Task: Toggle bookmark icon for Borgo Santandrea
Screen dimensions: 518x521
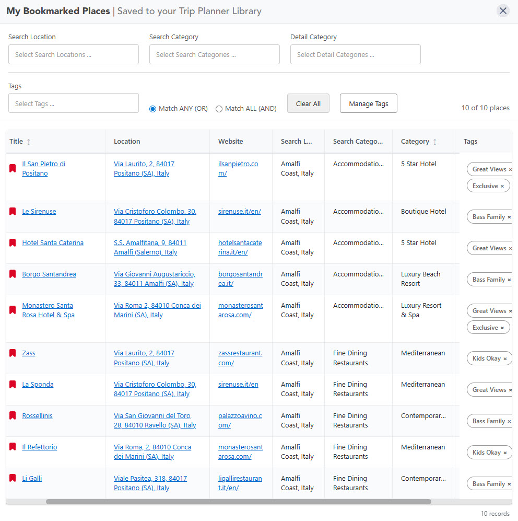Action: click(x=13, y=274)
